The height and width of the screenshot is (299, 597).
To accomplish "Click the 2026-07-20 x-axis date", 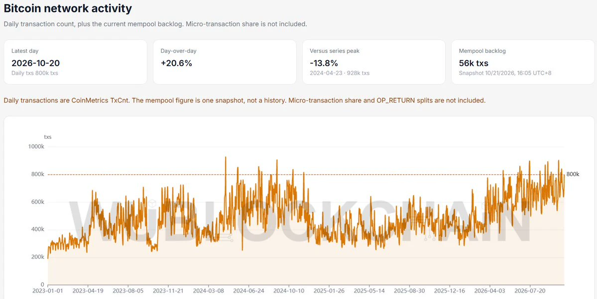I will (530, 291).
